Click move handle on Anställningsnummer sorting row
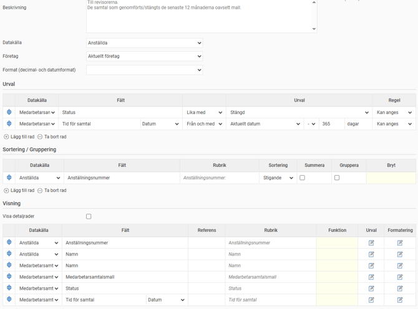 (9, 178)
